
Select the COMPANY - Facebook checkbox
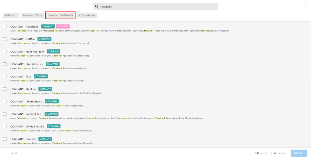click(5, 27)
